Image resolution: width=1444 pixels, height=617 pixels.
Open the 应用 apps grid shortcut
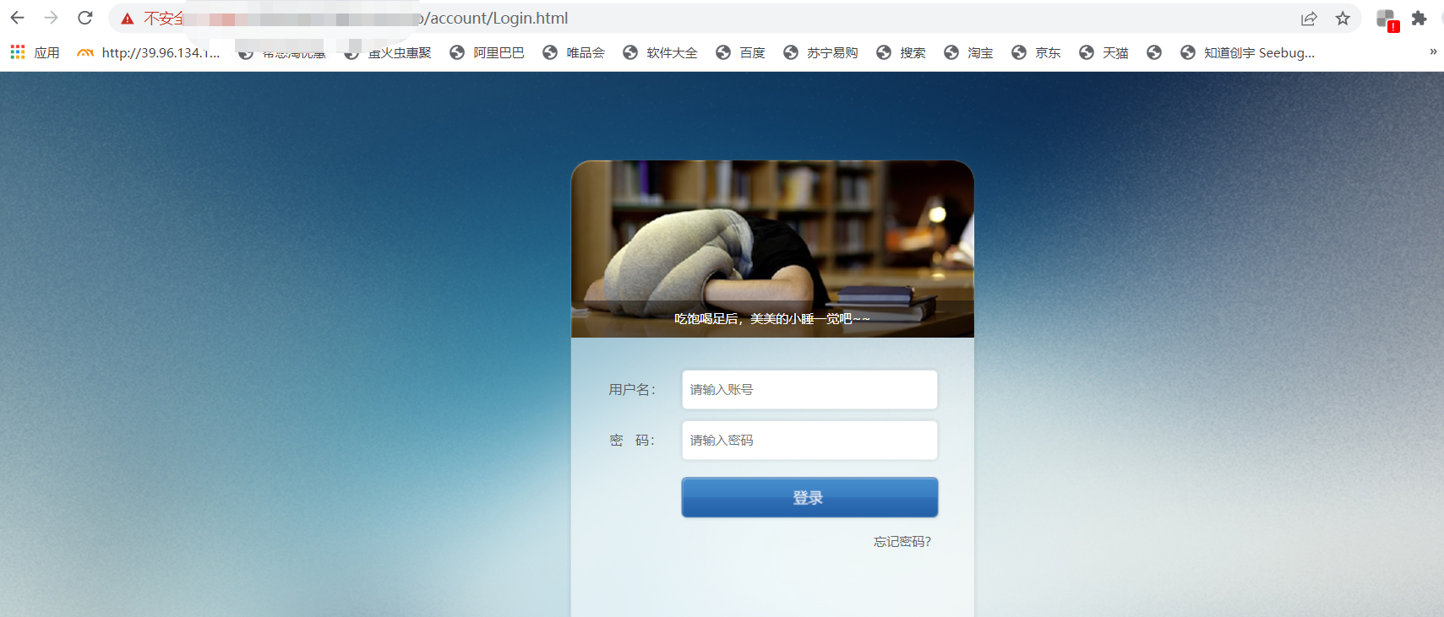(x=35, y=52)
